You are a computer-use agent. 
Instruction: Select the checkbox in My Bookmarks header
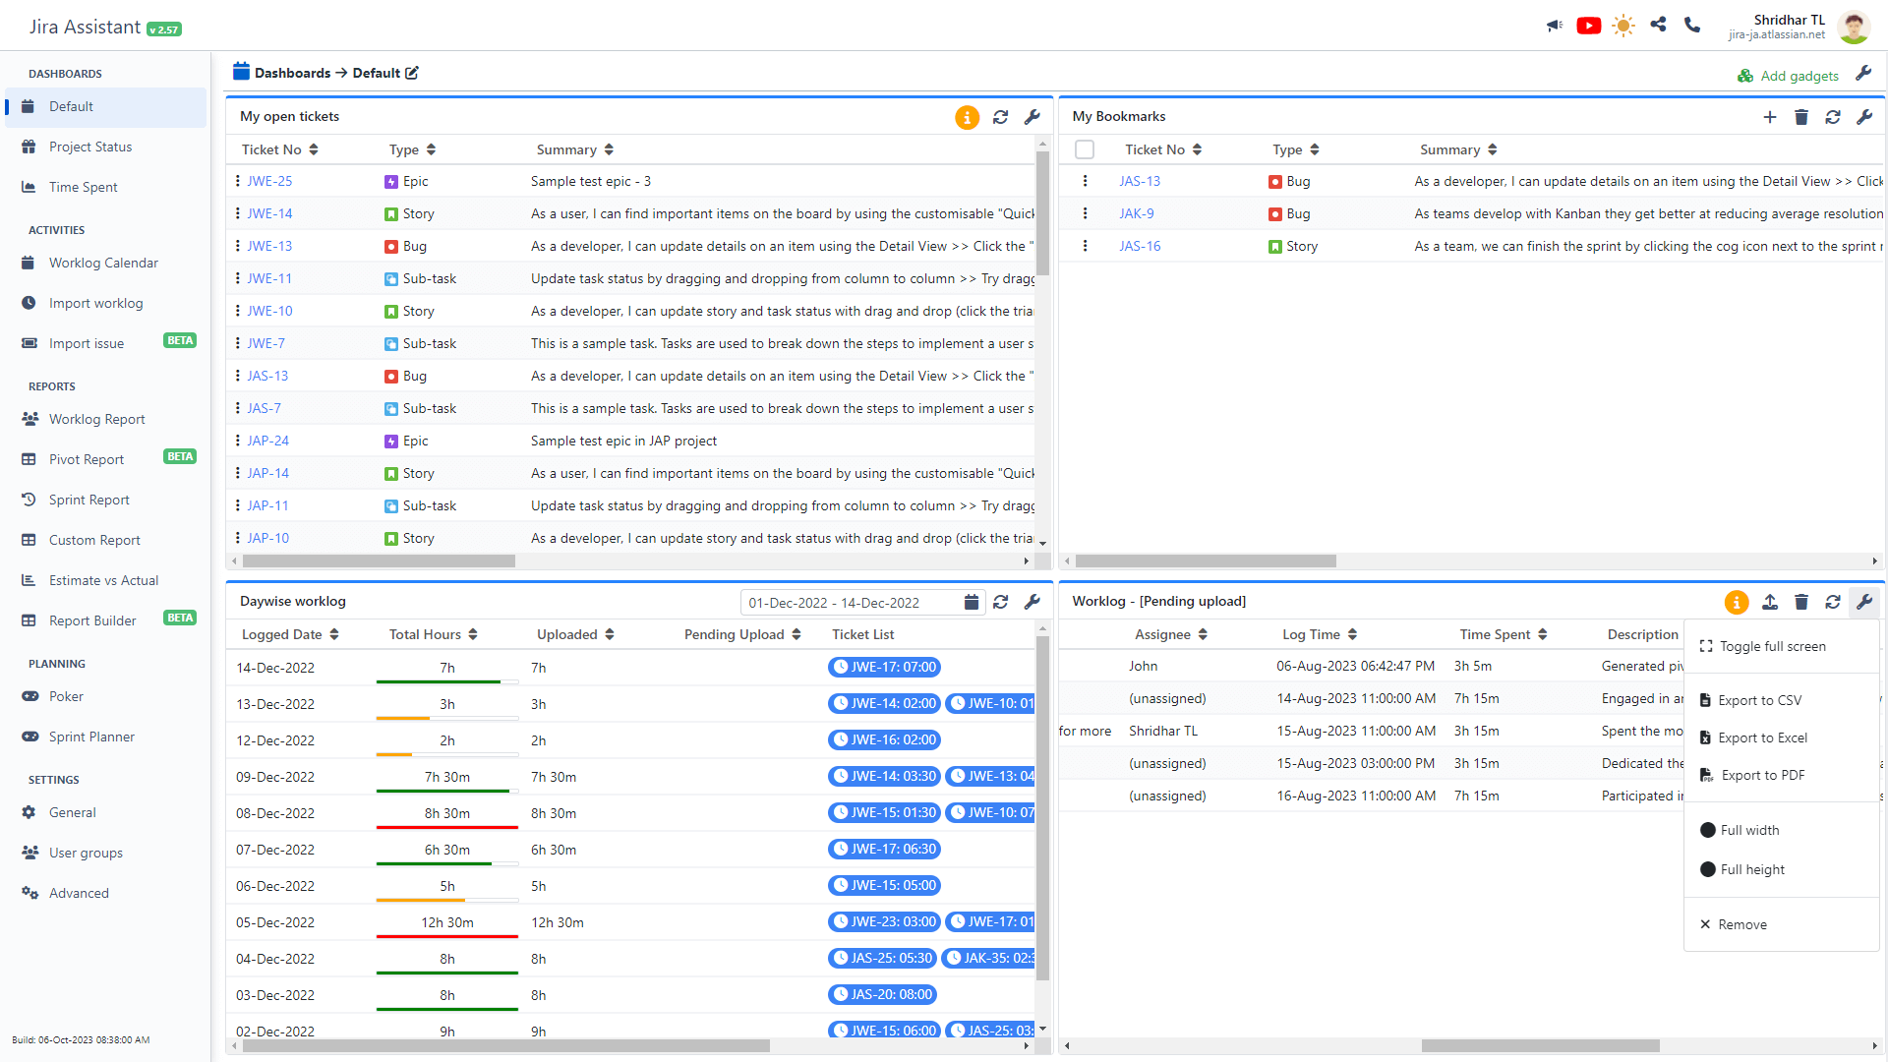click(x=1086, y=149)
